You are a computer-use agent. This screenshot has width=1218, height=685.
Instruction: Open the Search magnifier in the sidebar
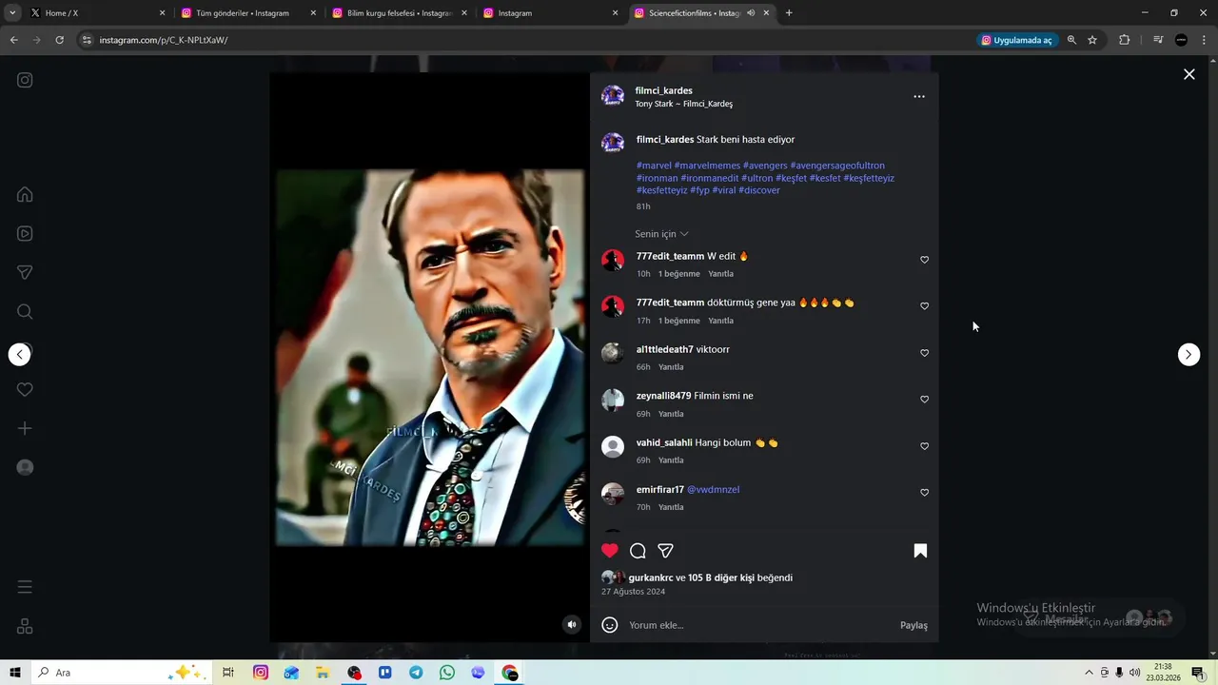coord(25,311)
